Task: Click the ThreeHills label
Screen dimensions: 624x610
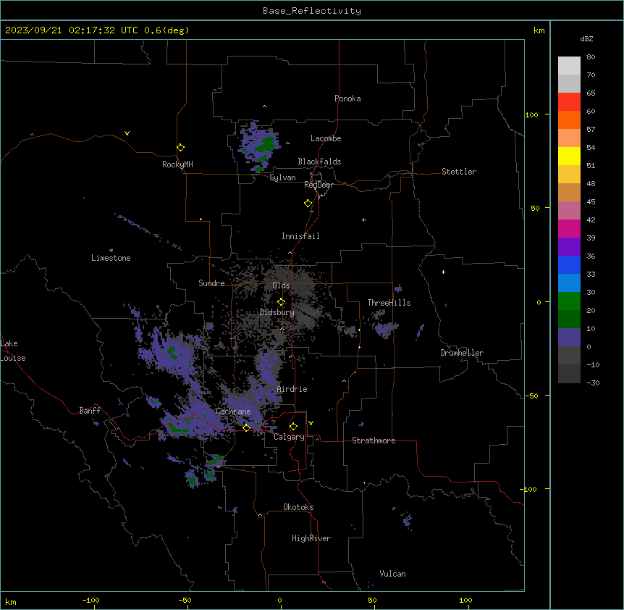Action: [x=389, y=303]
